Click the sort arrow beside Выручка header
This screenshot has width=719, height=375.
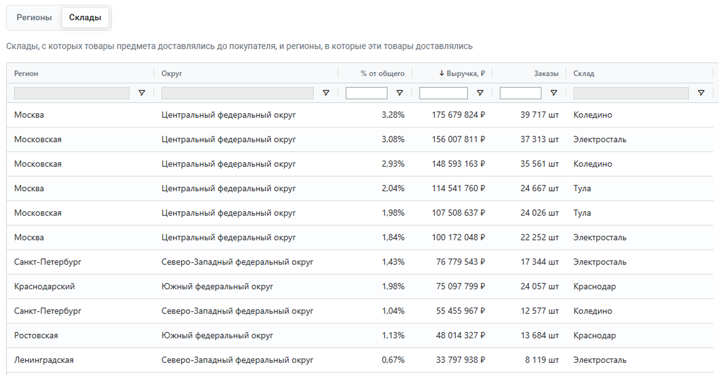point(441,73)
